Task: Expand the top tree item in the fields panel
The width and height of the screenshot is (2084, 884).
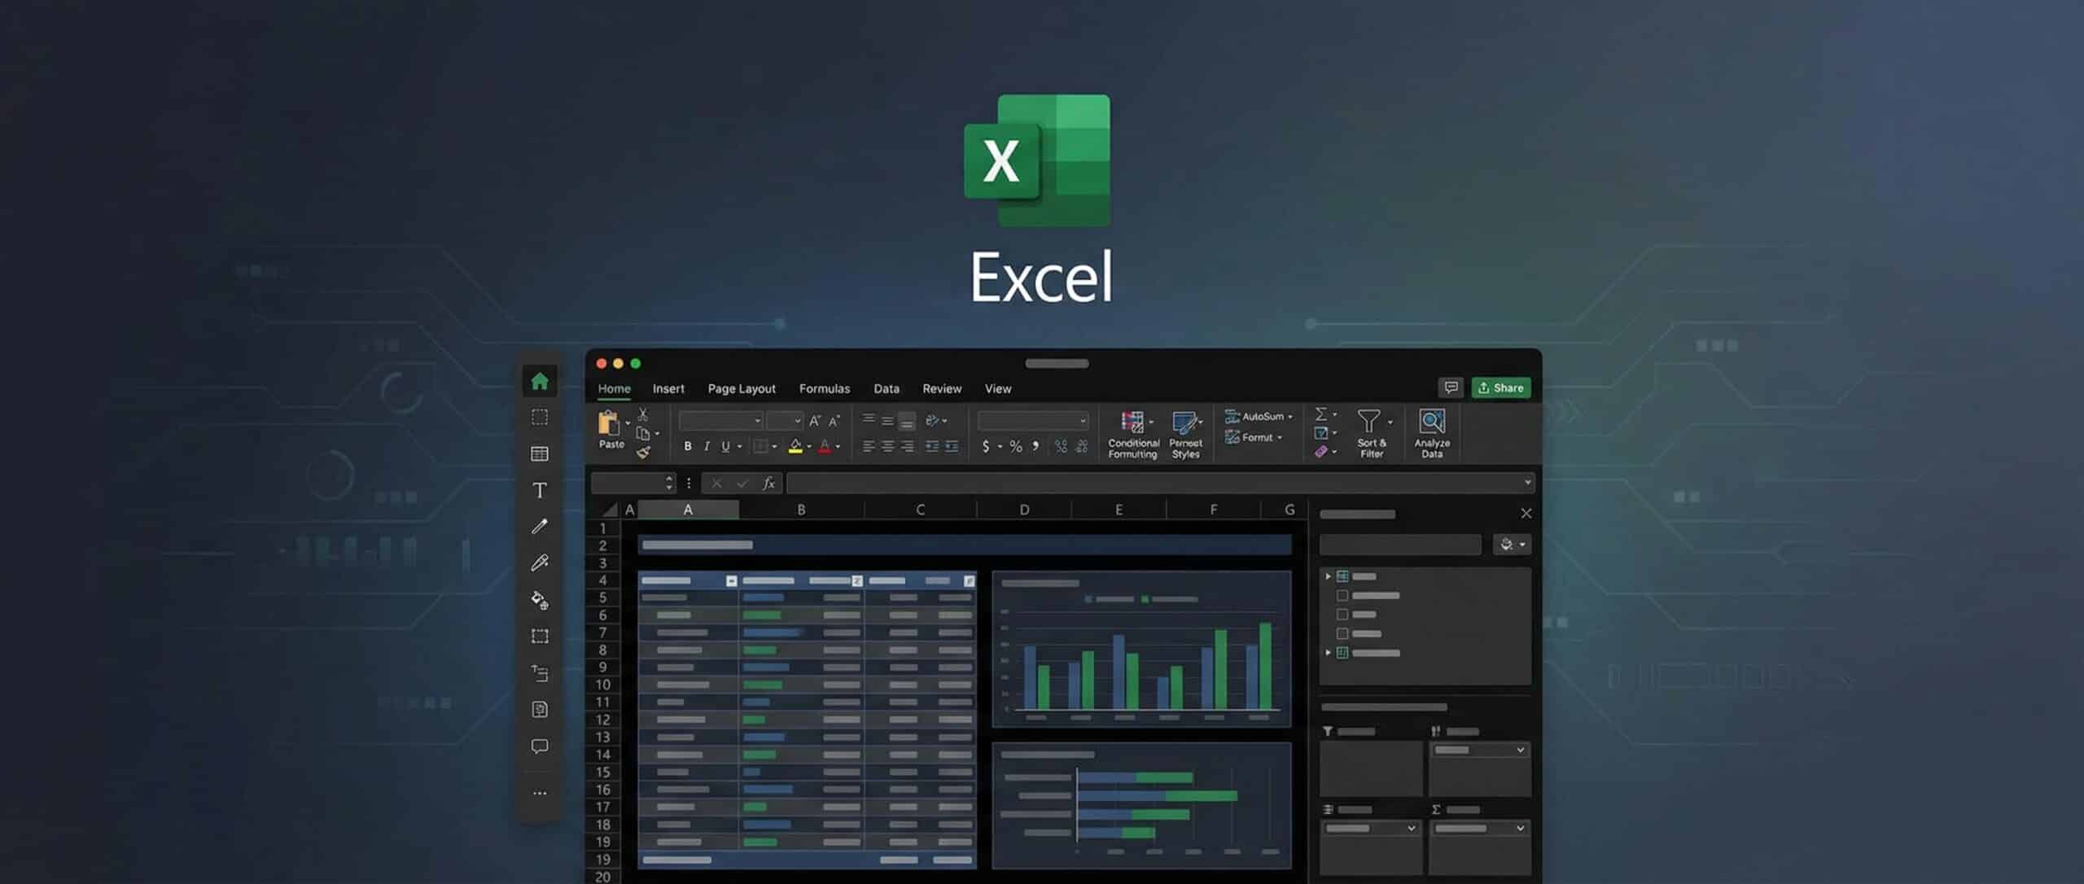Action: [1327, 575]
